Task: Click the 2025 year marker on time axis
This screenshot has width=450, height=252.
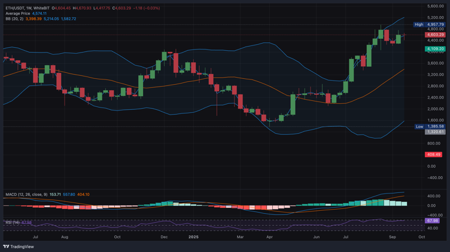Action: point(193,237)
